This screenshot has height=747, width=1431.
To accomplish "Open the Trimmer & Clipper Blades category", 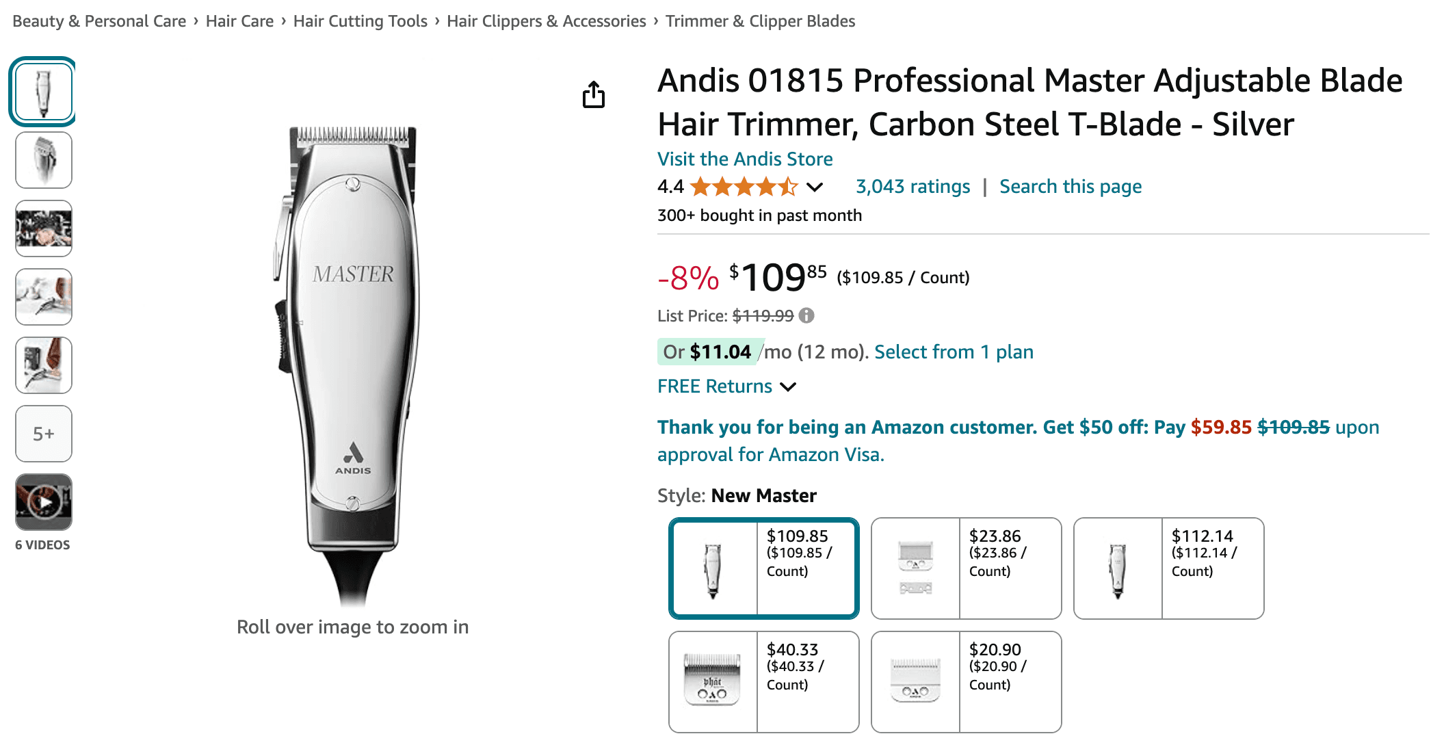I will coord(760,21).
